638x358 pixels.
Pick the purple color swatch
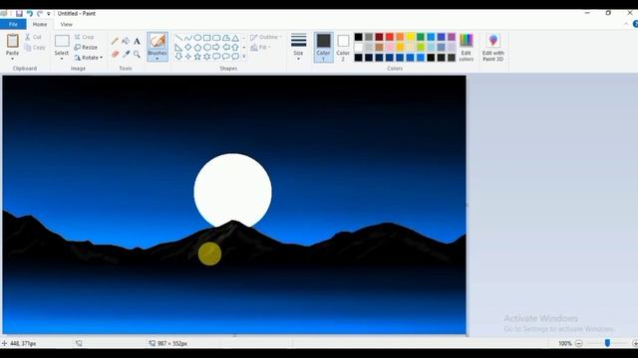pos(452,37)
